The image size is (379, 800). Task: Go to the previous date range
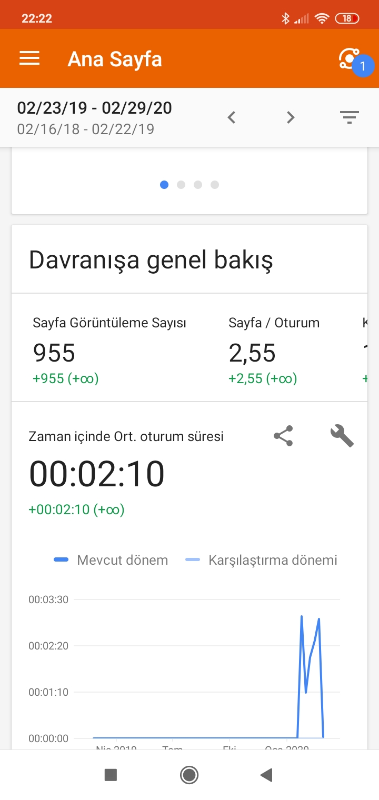point(231,117)
